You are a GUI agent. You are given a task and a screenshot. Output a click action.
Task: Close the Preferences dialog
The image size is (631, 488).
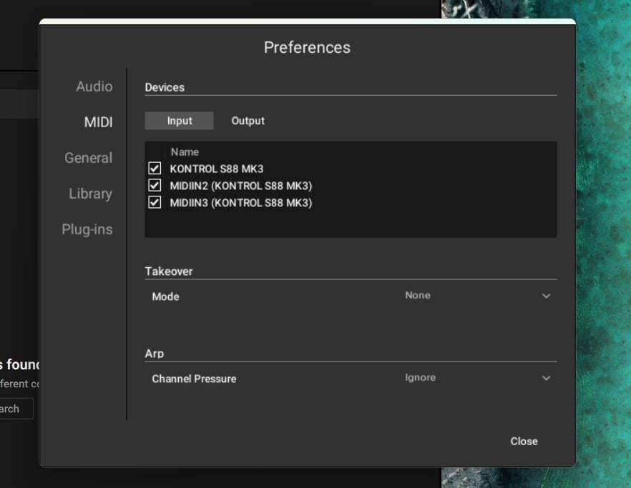(x=524, y=442)
